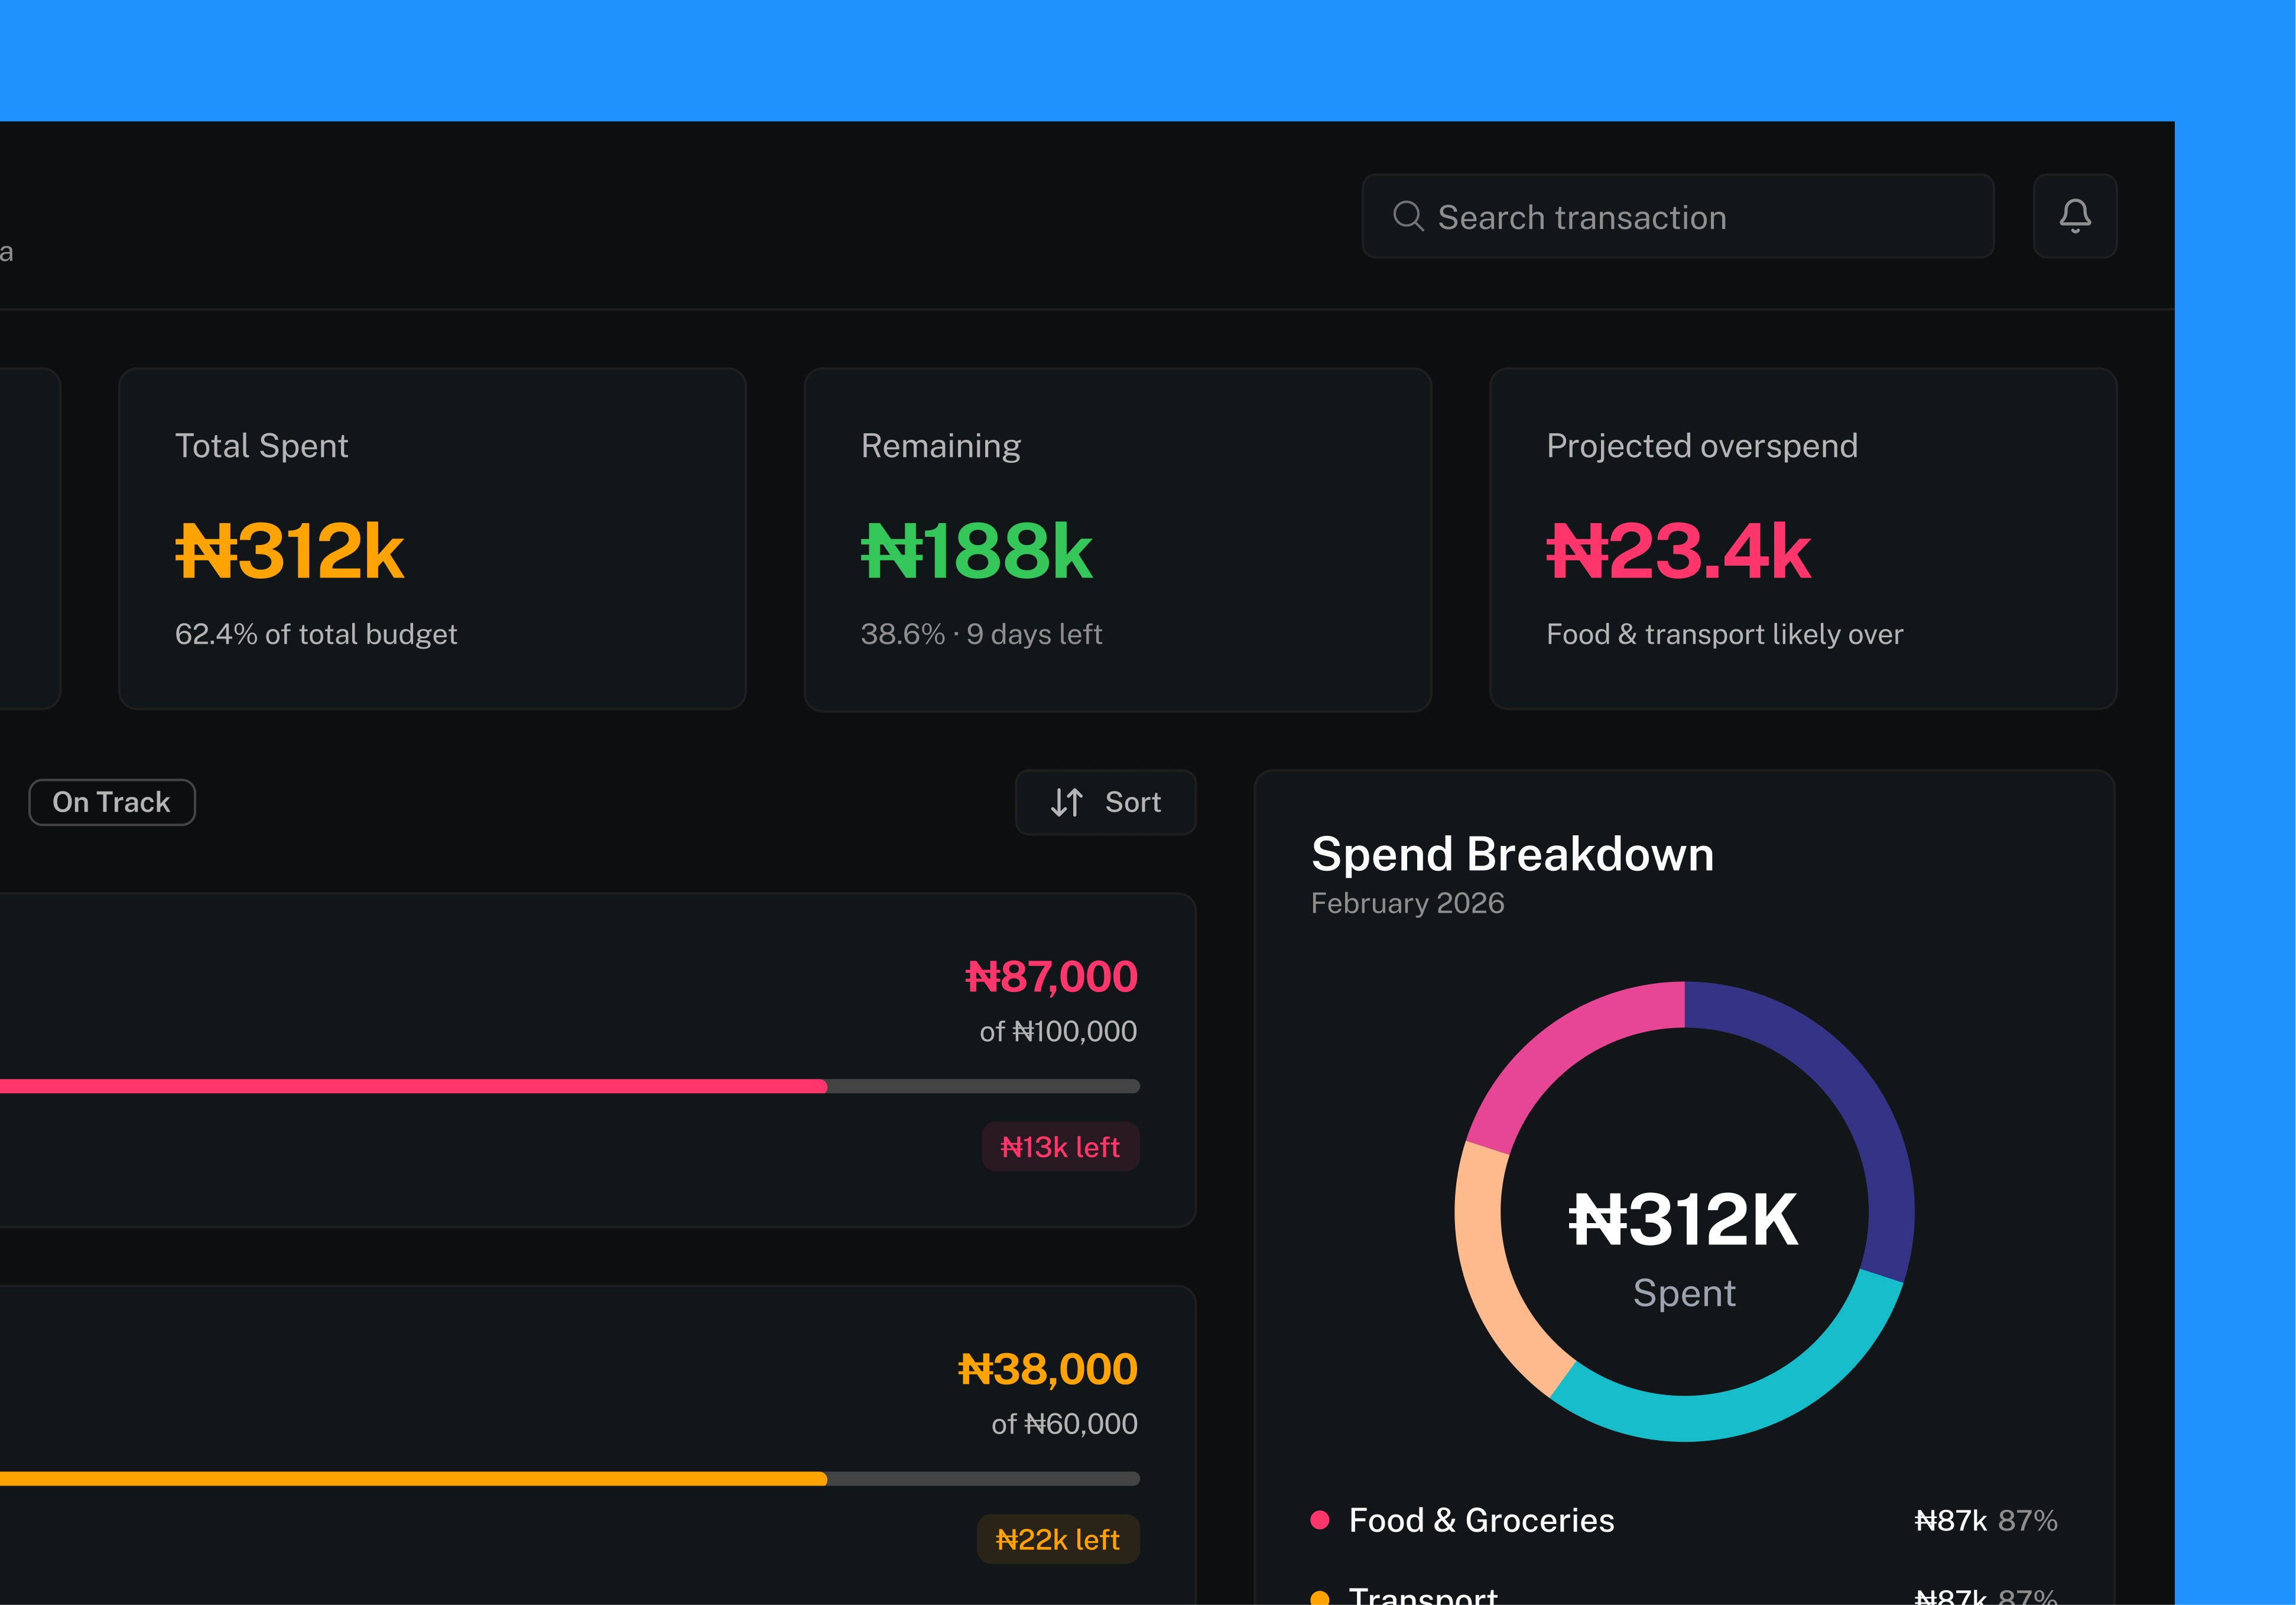Viewport: 2296px width, 1605px height.
Task: Click the ₦13k left badge
Action: coord(1060,1147)
